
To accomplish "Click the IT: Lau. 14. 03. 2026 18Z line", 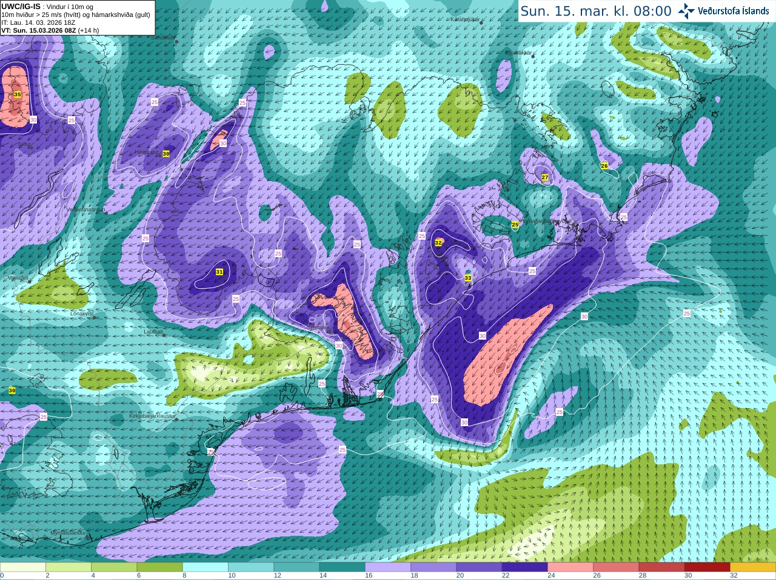I will point(38,22).
